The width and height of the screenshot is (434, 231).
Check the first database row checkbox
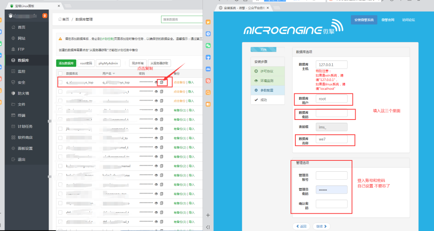click(x=60, y=82)
